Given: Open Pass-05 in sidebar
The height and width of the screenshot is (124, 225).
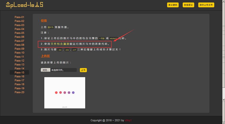Looking at the screenshot, I should point(19,33).
